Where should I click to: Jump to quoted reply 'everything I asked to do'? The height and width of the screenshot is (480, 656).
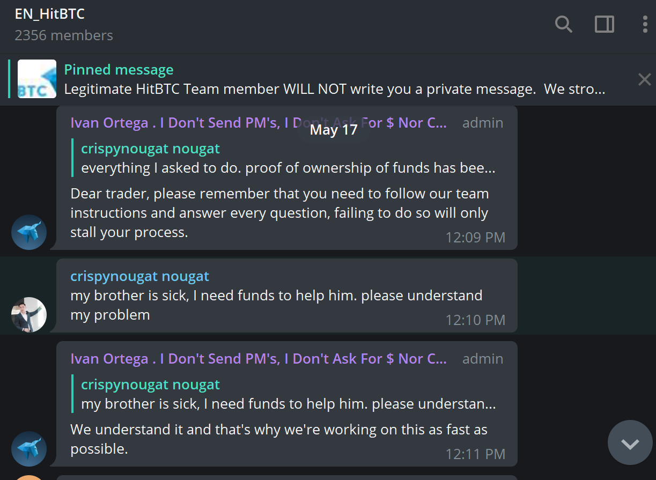point(288,158)
